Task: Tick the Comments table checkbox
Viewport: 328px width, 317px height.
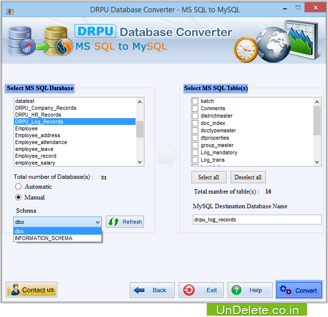Action: click(x=195, y=108)
